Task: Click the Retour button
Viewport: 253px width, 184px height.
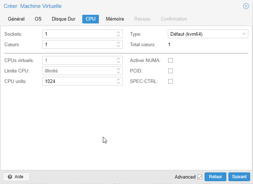Action: [215, 177]
